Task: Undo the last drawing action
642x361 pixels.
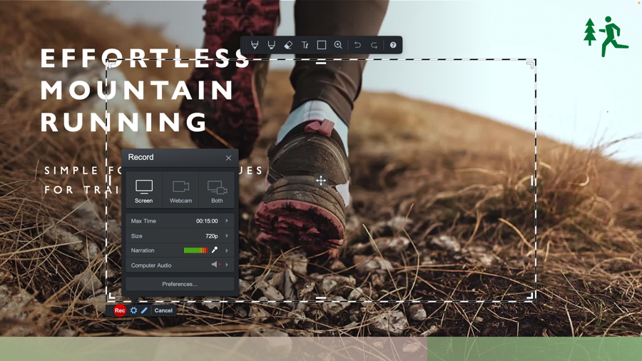Action: pyautogui.click(x=357, y=45)
